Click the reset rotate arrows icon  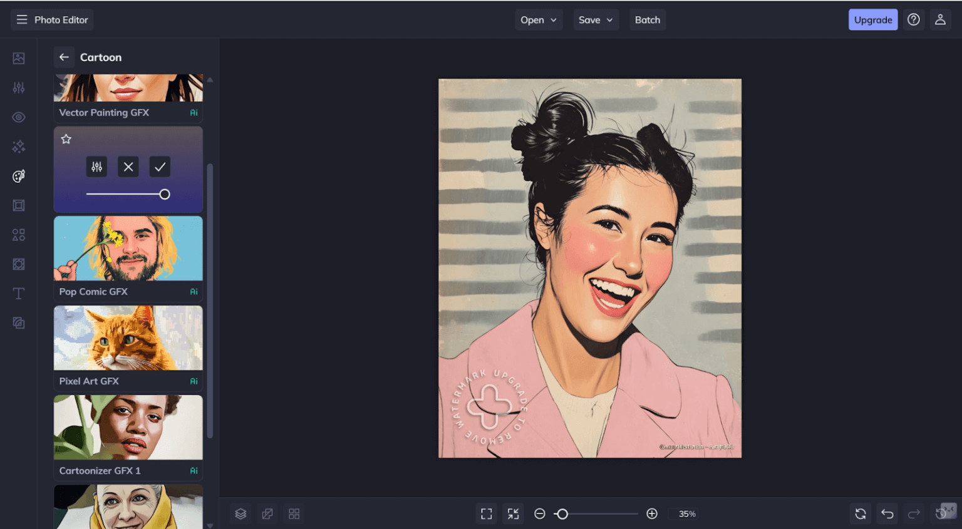click(861, 514)
